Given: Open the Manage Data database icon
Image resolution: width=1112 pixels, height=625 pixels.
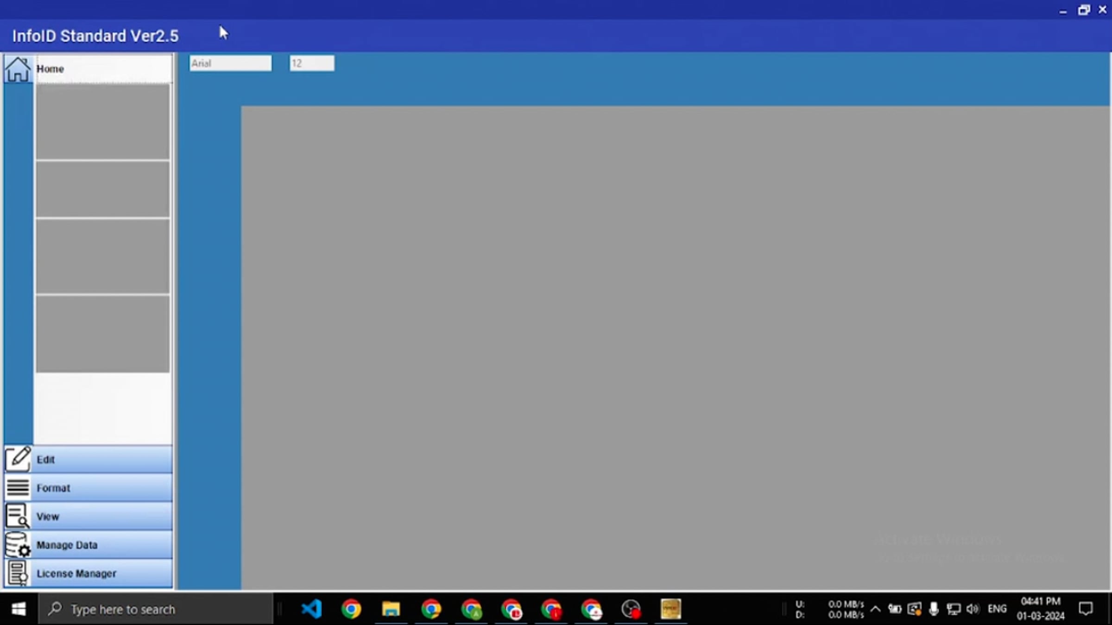Looking at the screenshot, I should [18, 545].
